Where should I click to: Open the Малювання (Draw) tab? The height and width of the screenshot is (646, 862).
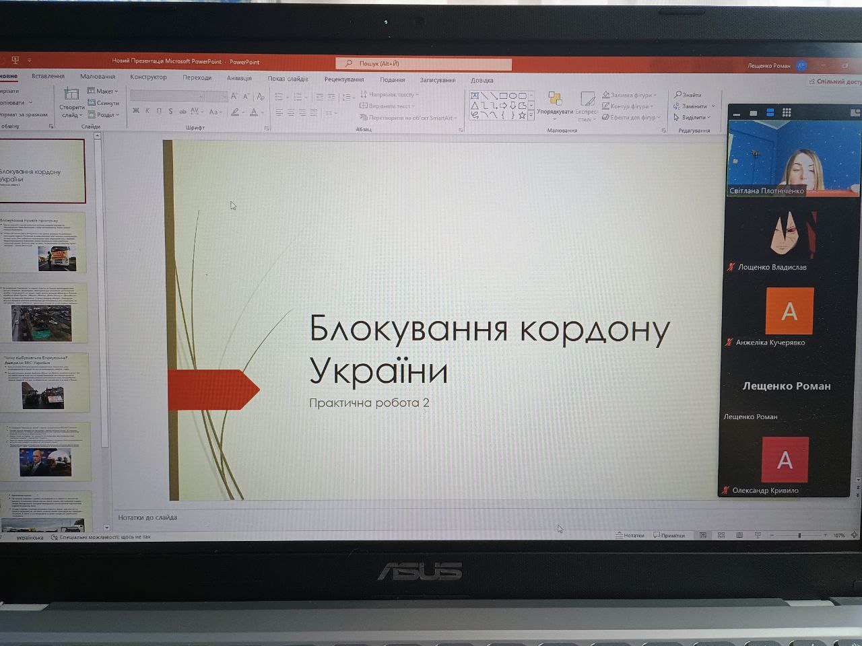(x=98, y=77)
